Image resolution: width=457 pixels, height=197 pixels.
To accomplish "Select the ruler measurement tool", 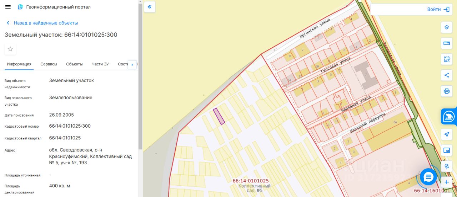I will [x=446, y=43].
